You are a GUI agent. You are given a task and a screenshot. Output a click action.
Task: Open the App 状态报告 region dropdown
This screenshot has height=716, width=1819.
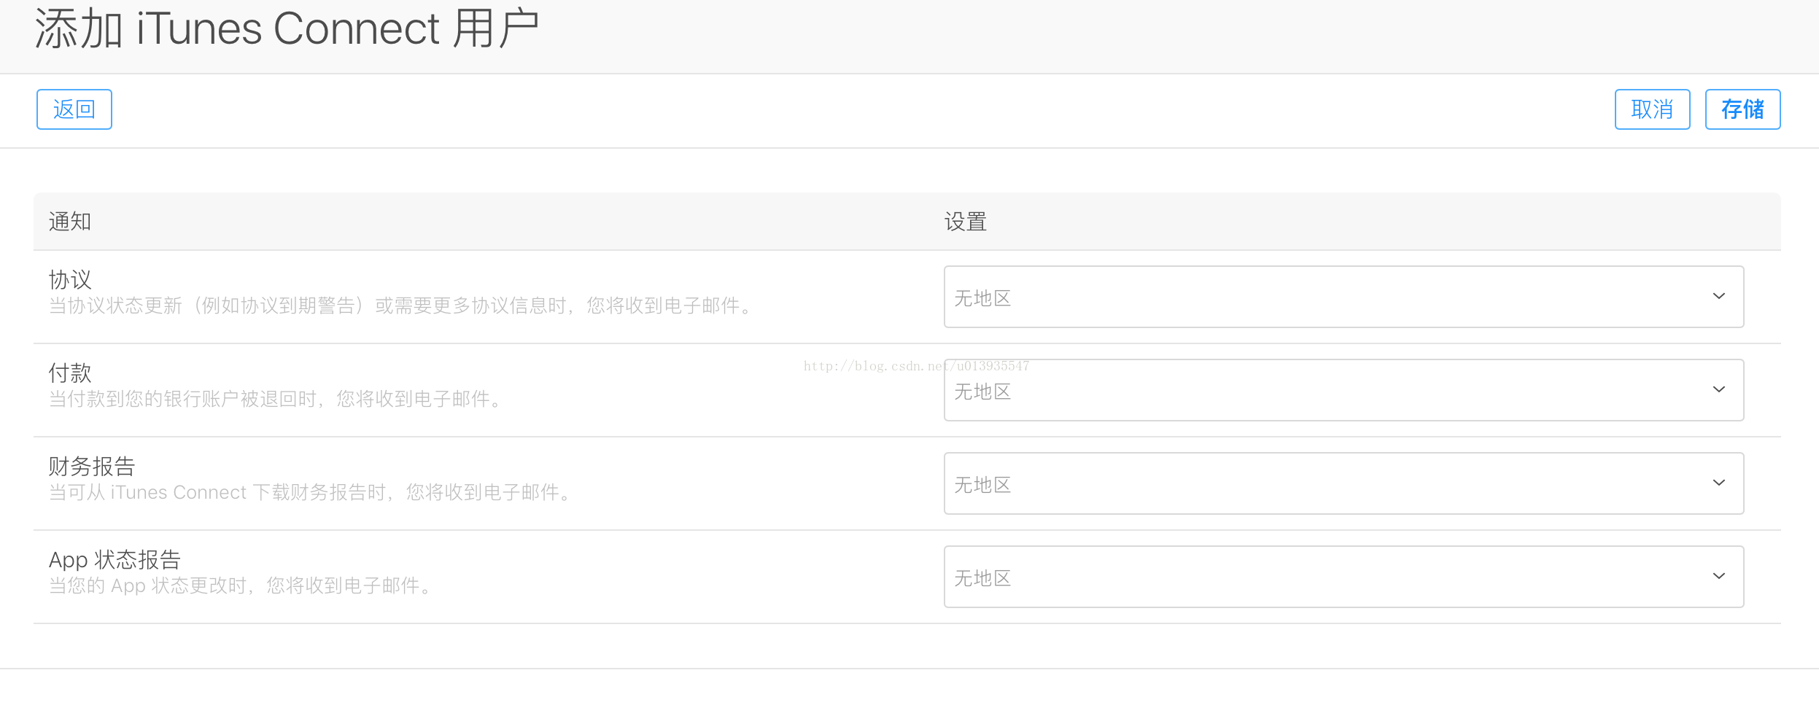pos(1343,577)
